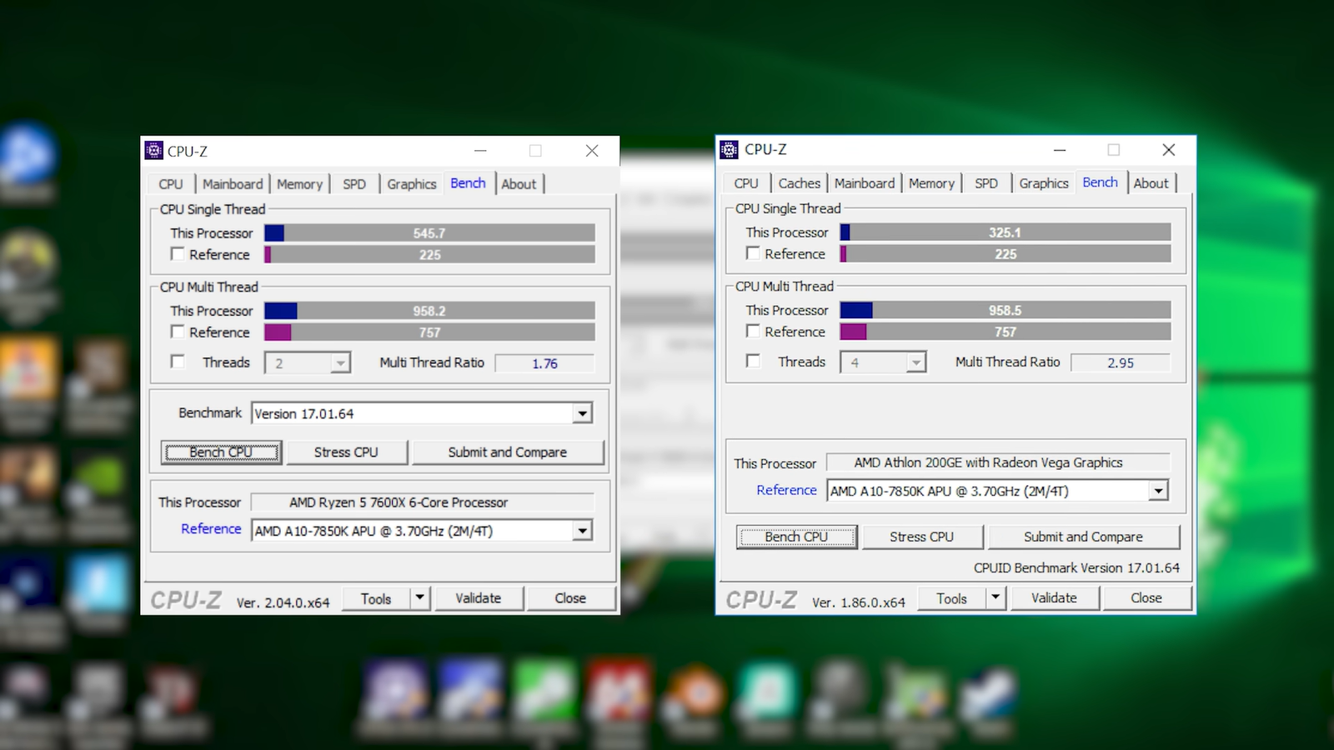Open the Mainboard tab in the Ryzen window
1334x750 pixels.
click(x=233, y=184)
